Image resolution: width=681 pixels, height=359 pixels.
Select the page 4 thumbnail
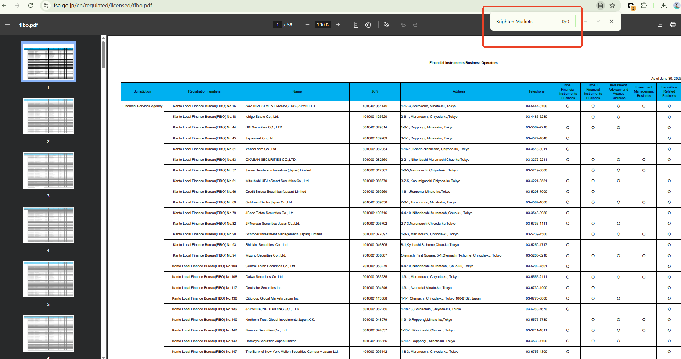tap(48, 225)
